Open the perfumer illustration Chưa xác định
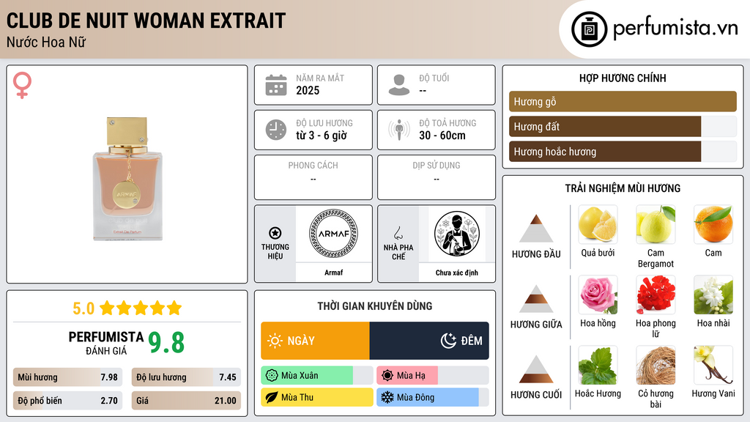This screenshot has height=422, width=750. pos(457,234)
